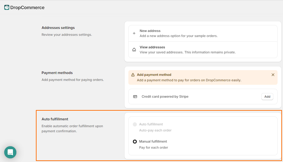
Task: Click the credit card icon beside Stripe
Action: (x=135, y=97)
